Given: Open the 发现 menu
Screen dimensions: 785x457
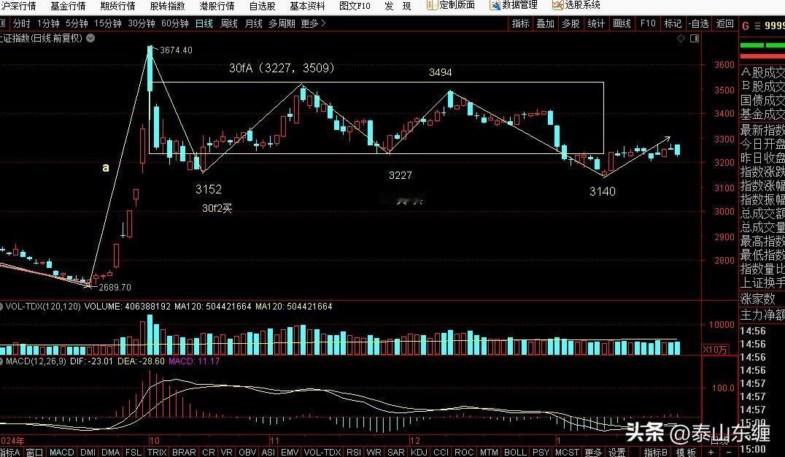Looking at the screenshot, I should [398, 6].
